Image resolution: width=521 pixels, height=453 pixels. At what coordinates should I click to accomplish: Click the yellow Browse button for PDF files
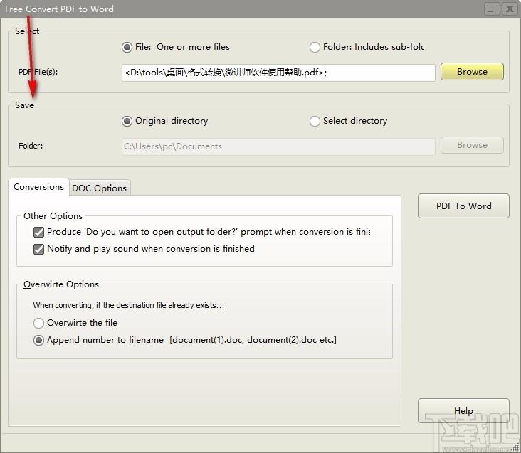tap(472, 72)
